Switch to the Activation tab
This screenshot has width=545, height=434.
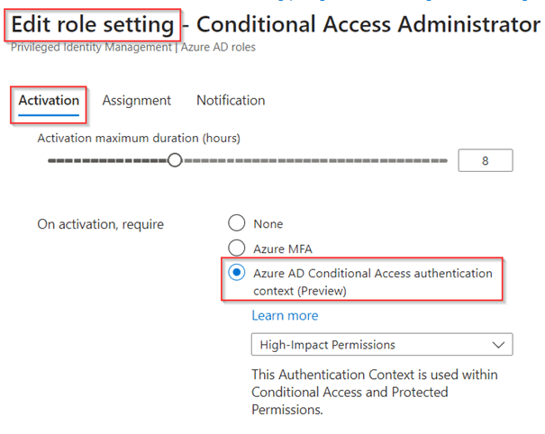point(49,101)
